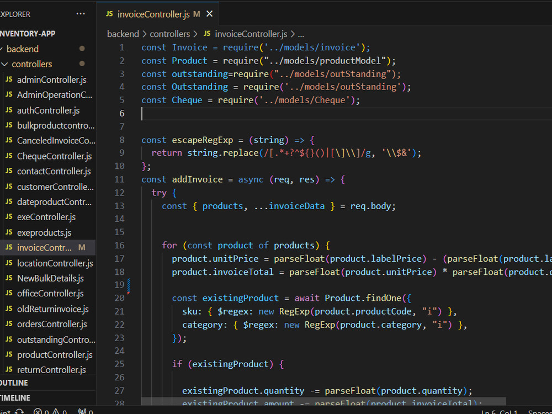Click 'addInvoice' identifier on line 11
Viewport: 552px width, 414px height.
(x=197, y=179)
